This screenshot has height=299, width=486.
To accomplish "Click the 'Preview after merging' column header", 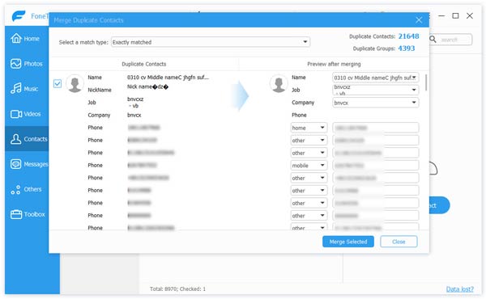I will pos(334,64).
